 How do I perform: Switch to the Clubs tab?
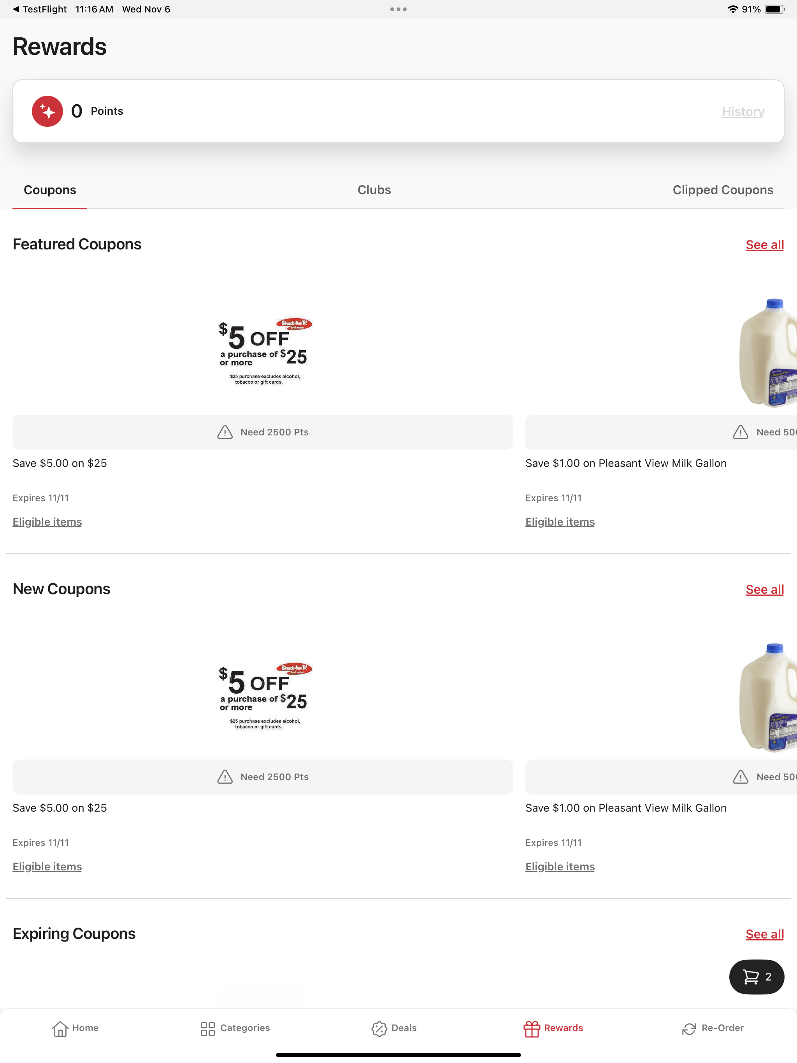pos(374,190)
